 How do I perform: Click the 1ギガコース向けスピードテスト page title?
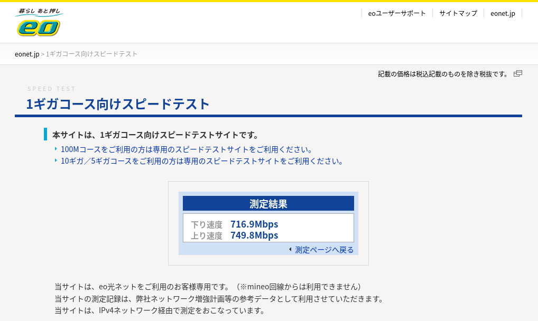pos(118,104)
